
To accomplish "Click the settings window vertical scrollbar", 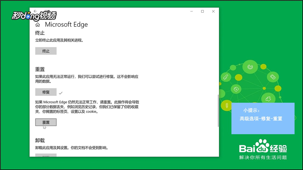I will pyautogui.click(x=218, y=111).
